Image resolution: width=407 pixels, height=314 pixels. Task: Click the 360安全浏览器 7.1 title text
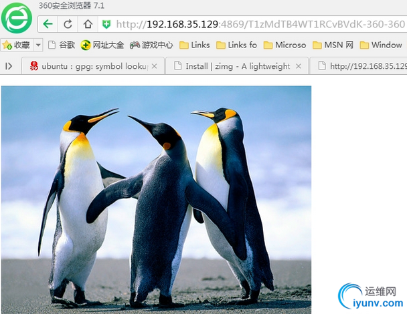point(72,5)
